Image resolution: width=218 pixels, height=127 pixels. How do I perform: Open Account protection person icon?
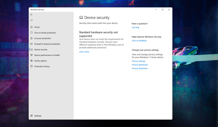coord(32,38)
